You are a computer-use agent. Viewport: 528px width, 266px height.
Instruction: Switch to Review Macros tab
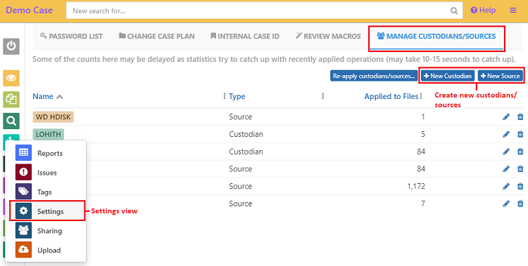pyautogui.click(x=328, y=36)
